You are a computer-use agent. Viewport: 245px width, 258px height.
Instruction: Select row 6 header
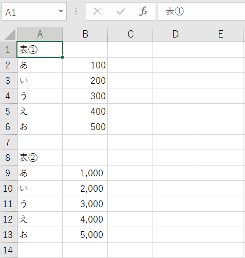click(x=8, y=127)
